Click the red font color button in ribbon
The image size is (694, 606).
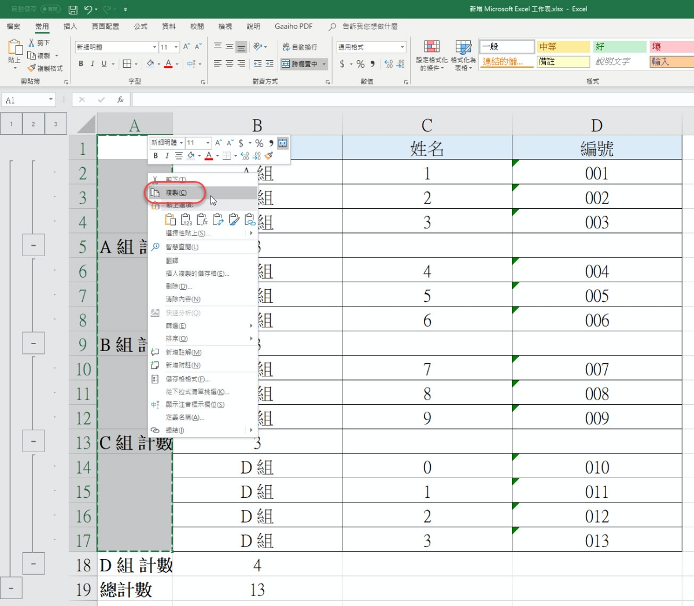pos(168,64)
